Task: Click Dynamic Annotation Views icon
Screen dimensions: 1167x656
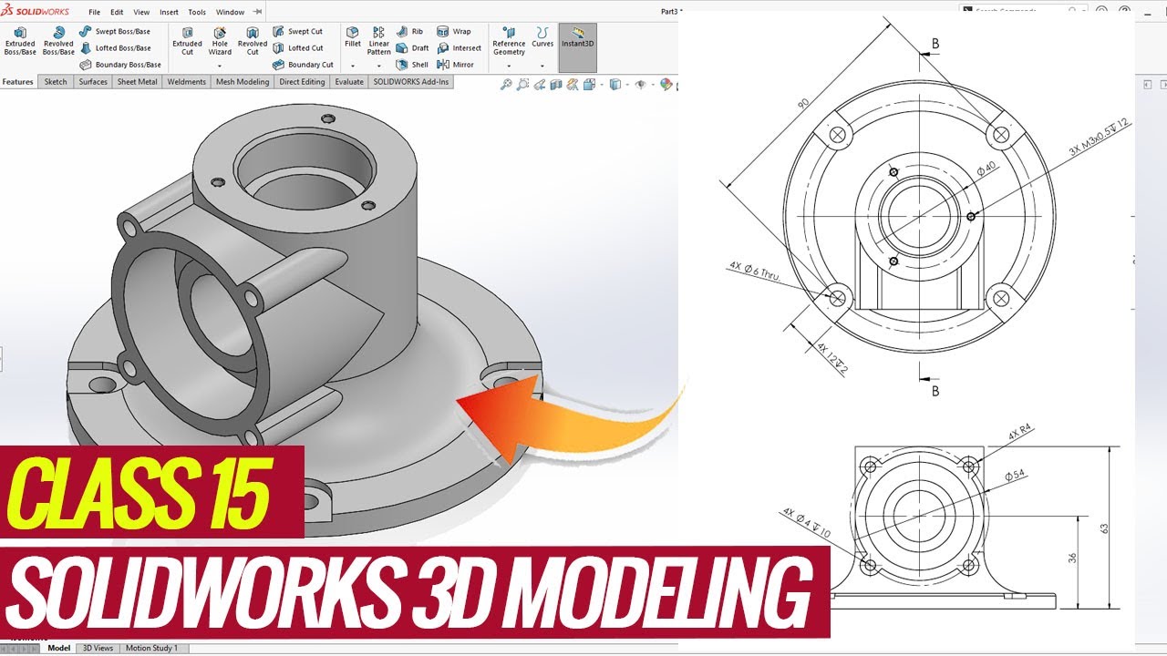Action: click(572, 85)
